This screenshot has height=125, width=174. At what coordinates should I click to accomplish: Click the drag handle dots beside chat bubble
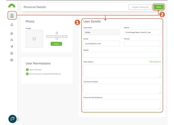18,120
